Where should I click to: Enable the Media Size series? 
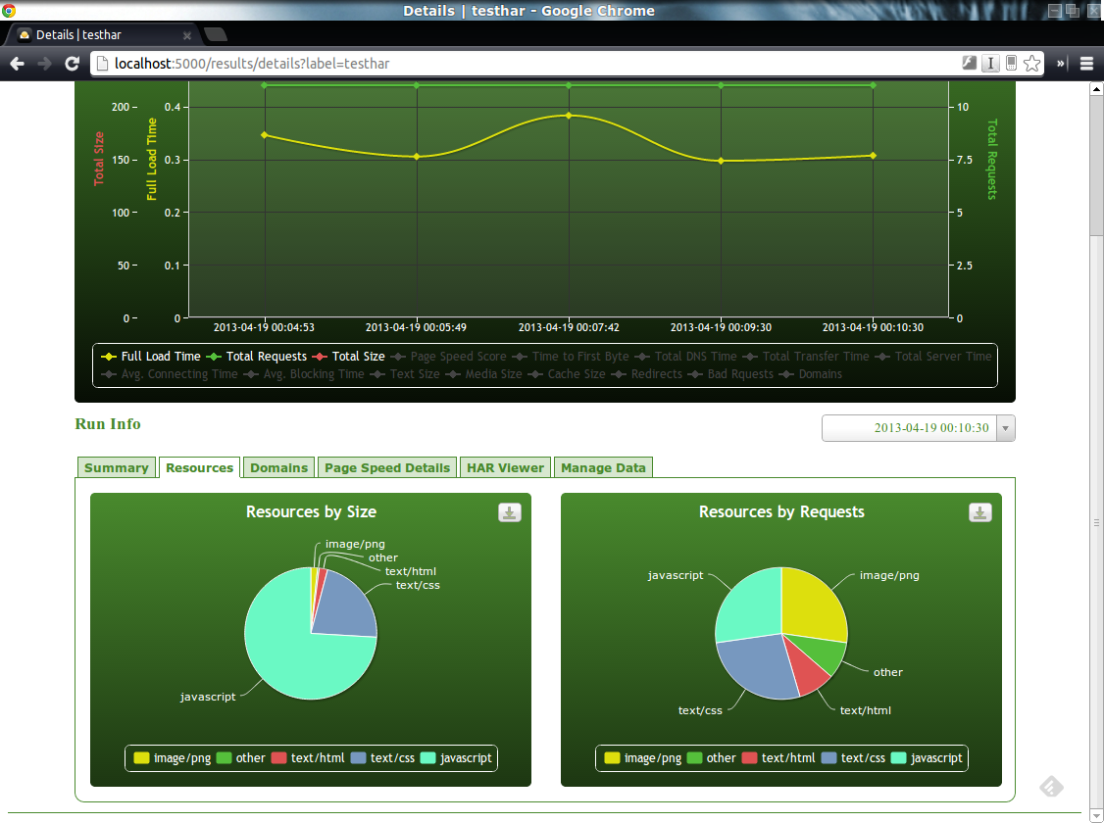coord(483,374)
